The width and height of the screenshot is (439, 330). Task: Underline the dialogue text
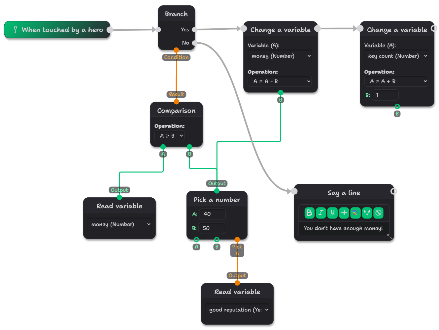(332, 213)
